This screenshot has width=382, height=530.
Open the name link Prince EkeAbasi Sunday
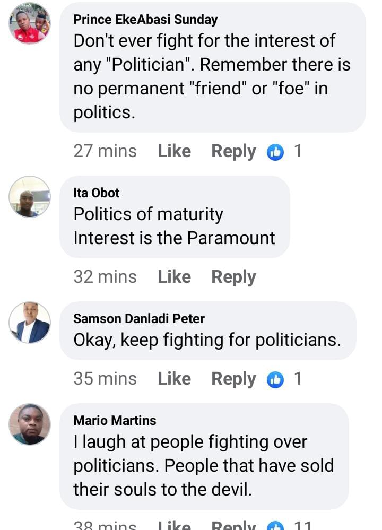(x=145, y=20)
